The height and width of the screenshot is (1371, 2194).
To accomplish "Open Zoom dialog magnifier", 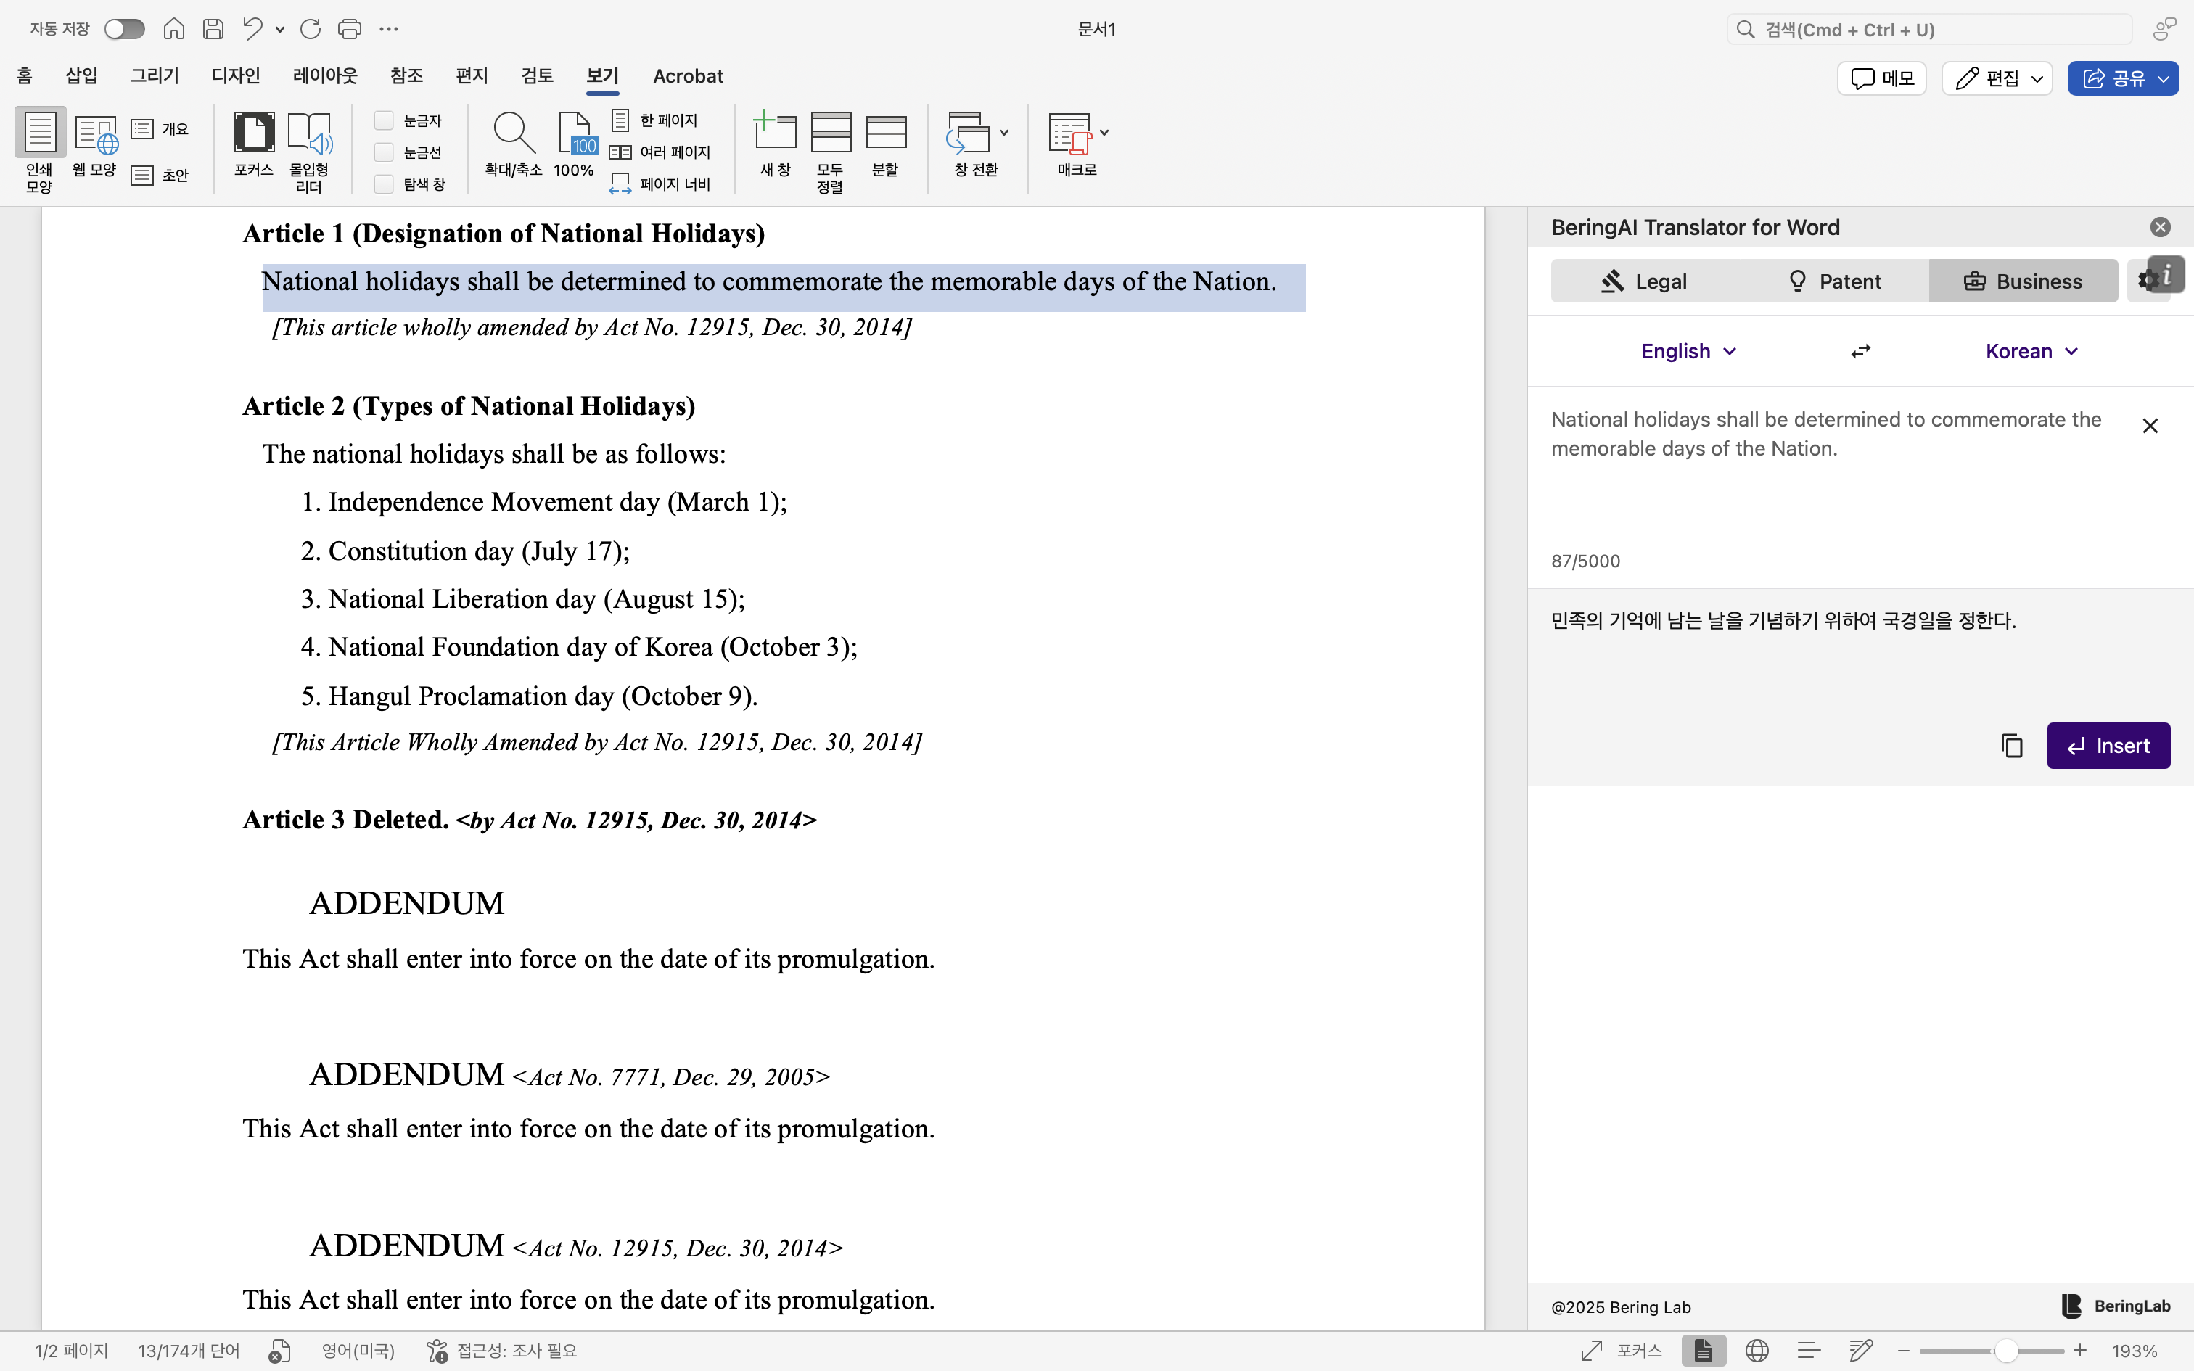I will [513, 144].
